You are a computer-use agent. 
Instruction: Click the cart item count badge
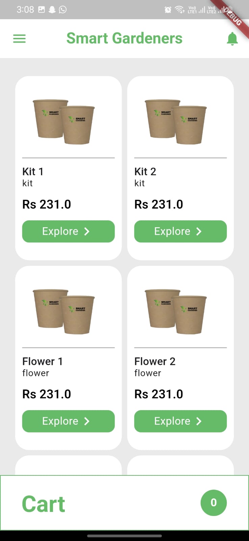pyautogui.click(x=214, y=502)
